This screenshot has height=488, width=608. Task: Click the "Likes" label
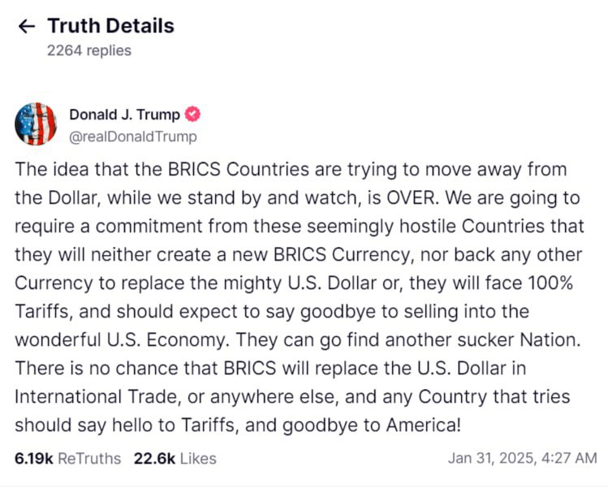(x=198, y=459)
